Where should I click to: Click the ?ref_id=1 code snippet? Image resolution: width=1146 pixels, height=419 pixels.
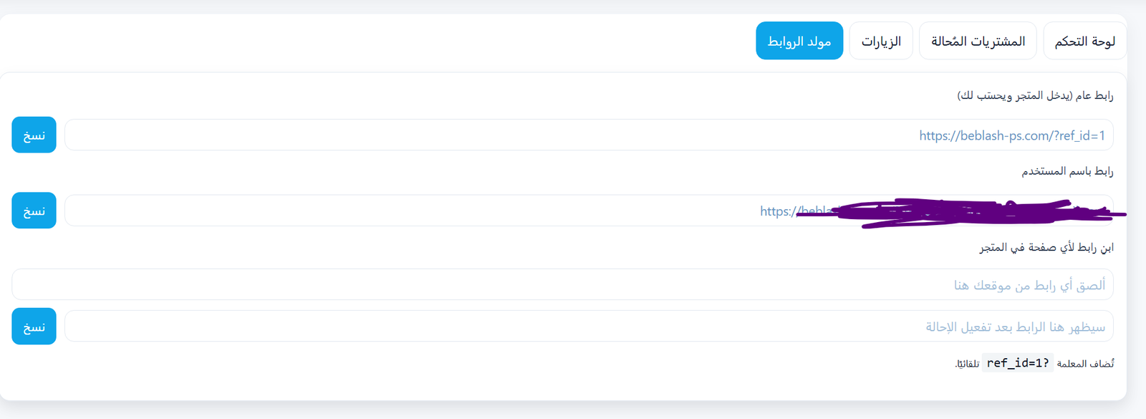click(1018, 363)
